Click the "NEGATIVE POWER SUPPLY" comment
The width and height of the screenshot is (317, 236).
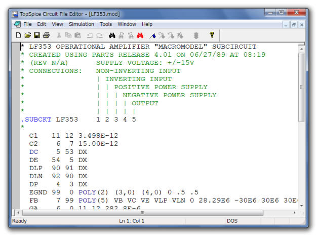click(170, 95)
